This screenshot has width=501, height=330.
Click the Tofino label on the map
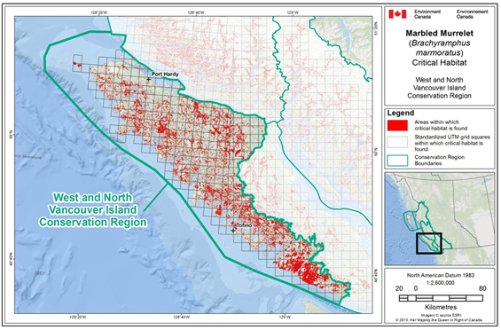244,225
